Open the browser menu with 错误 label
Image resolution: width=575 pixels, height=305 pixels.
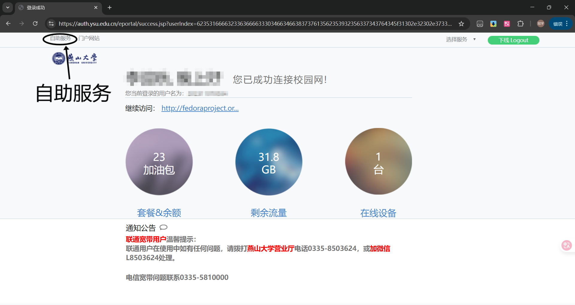[561, 24]
